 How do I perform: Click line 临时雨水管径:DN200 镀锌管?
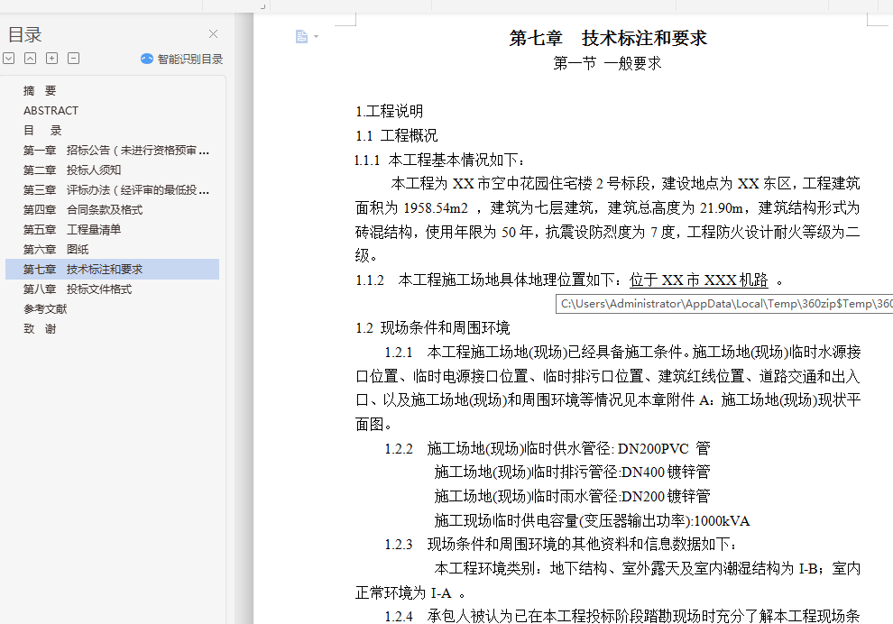pyautogui.click(x=573, y=497)
